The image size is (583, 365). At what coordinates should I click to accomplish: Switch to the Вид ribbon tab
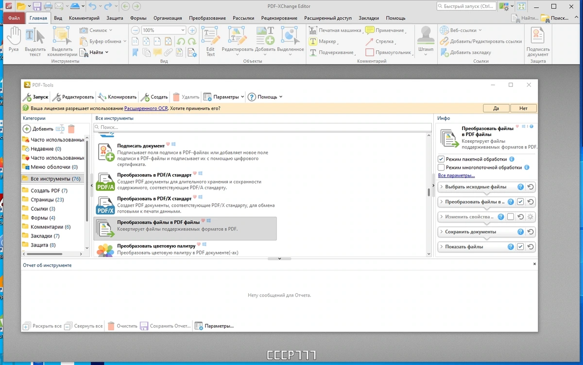[58, 18]
